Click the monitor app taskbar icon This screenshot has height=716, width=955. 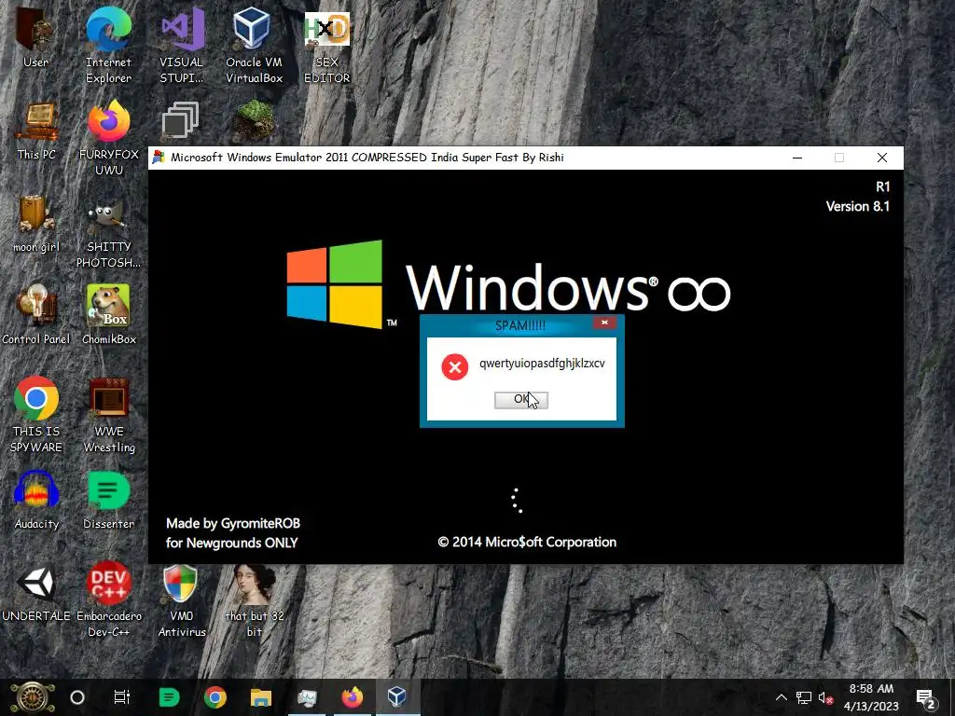pyautogui.click(x=307, y=697)
